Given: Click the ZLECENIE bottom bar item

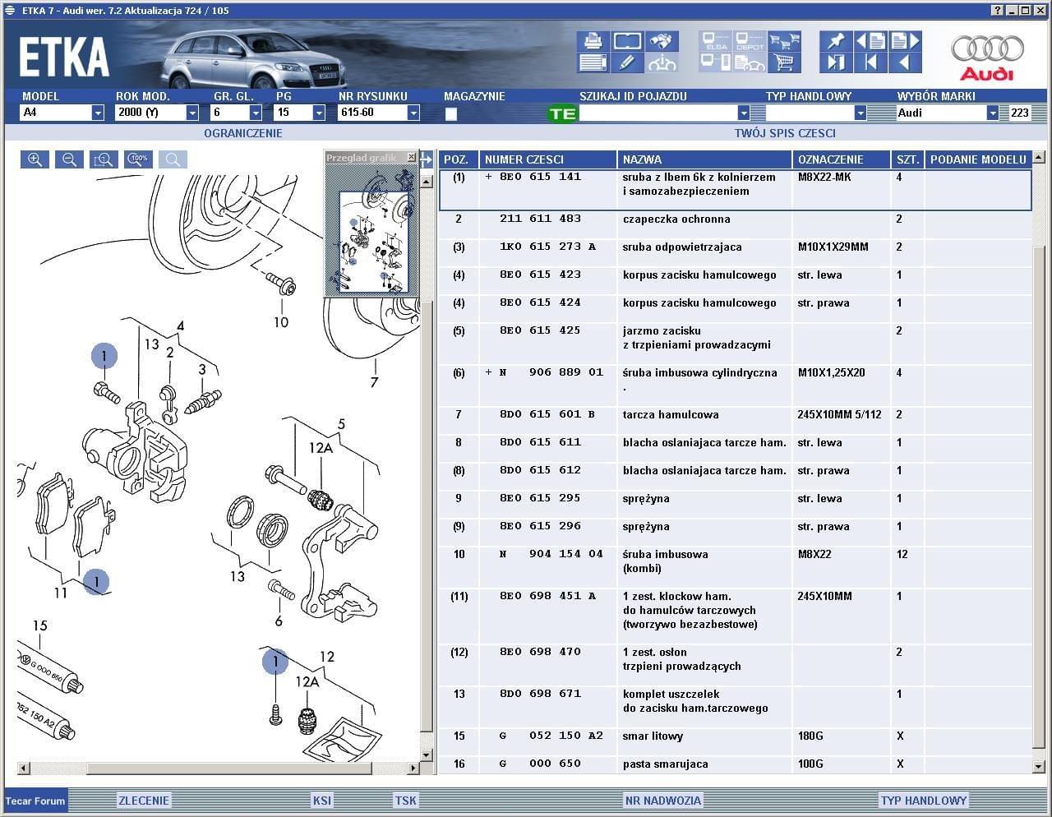Looking at the screenshot, I should click(x=144, y=801).
